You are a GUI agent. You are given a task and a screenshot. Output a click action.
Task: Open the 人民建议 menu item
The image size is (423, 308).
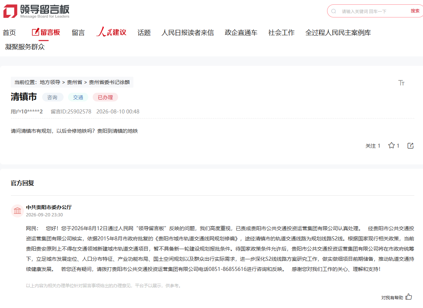point(112,32)
